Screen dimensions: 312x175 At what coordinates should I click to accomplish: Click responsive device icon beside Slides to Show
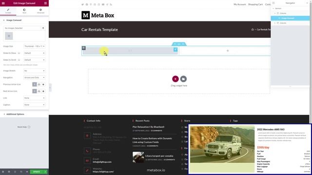(19, 53)
